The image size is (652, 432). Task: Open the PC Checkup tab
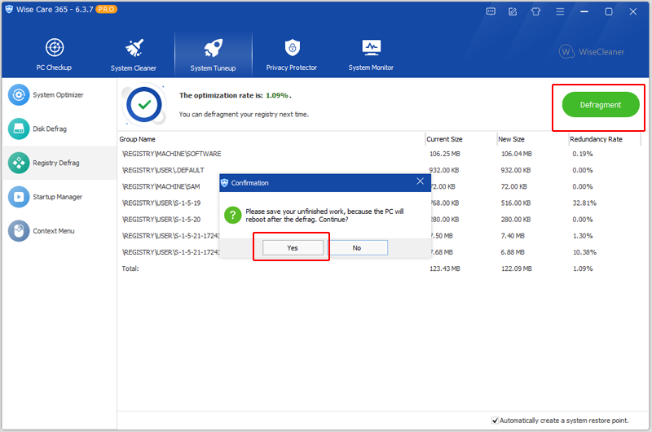(54, 54)
